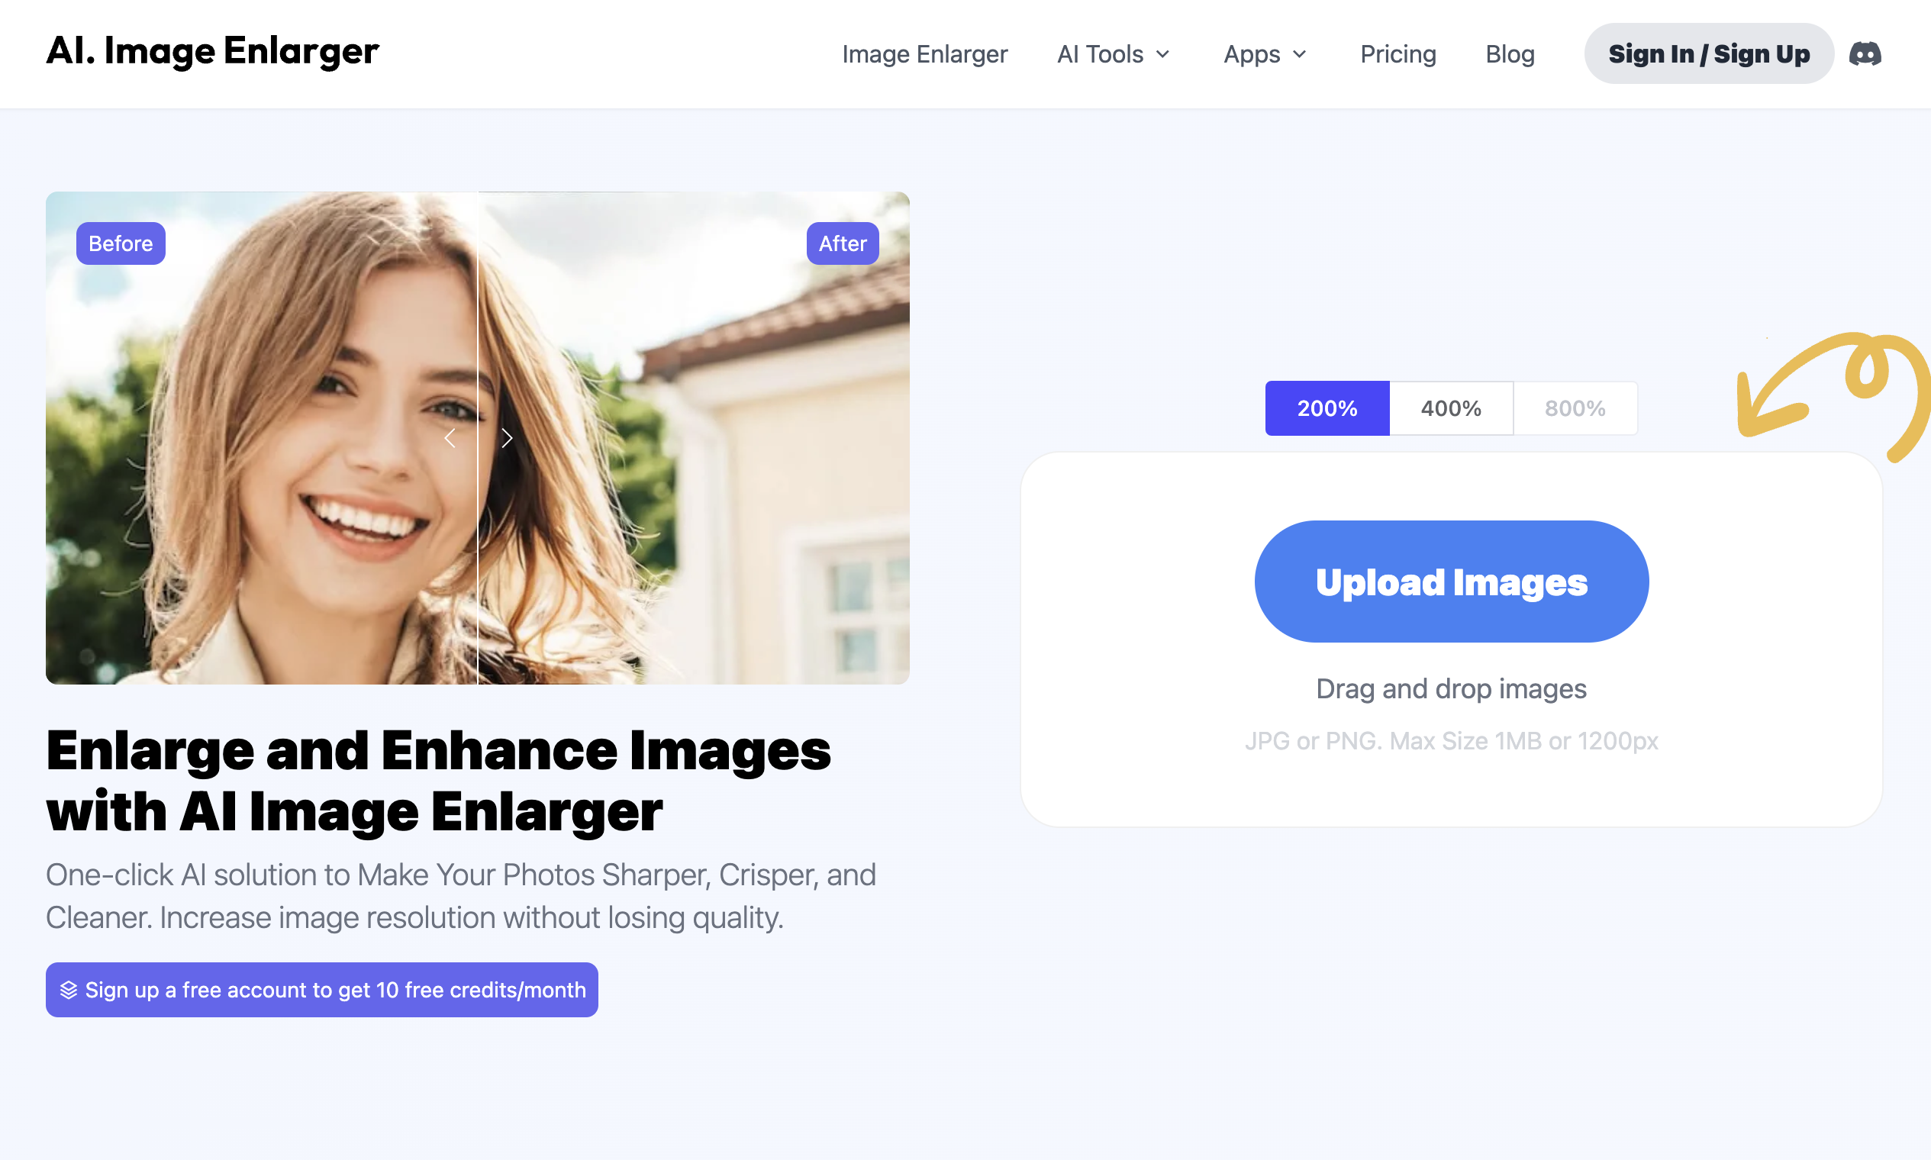This screenshot has height=1160, width=1931.
Task: Click the AI. Image Enlarger logo
Action: click(x=213, y=52)
